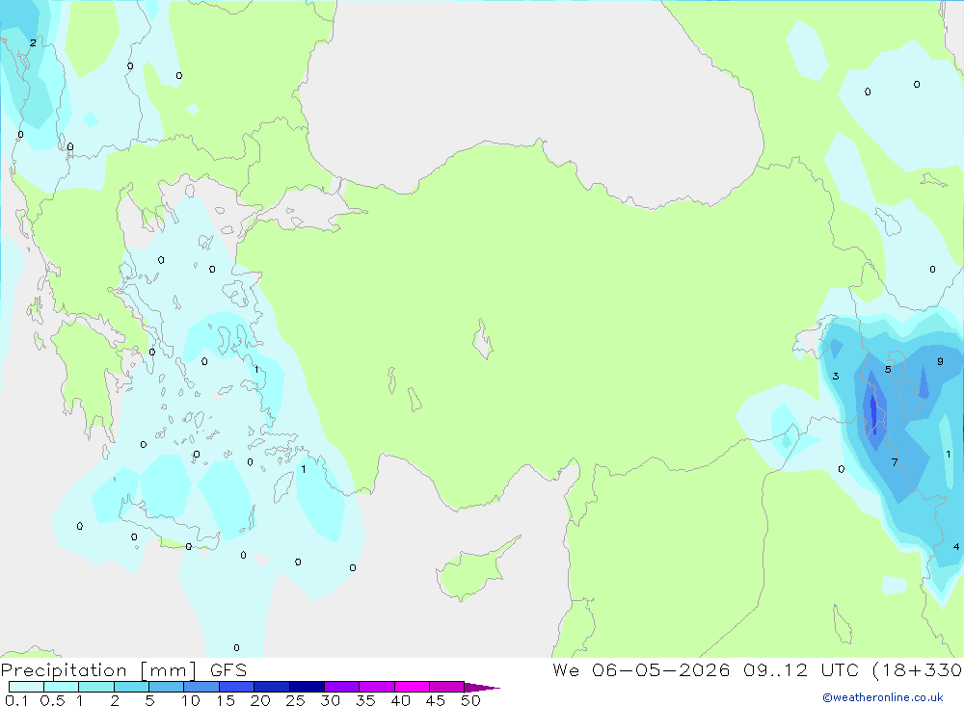This screenshot has height=706, width=964.
Task: Click the '(18+330' forecast run text
Action: (x=918, y=670)
